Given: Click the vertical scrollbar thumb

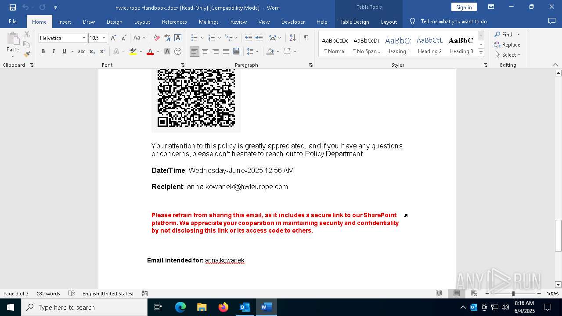Looking at the screenshot, I should (558, 235).
